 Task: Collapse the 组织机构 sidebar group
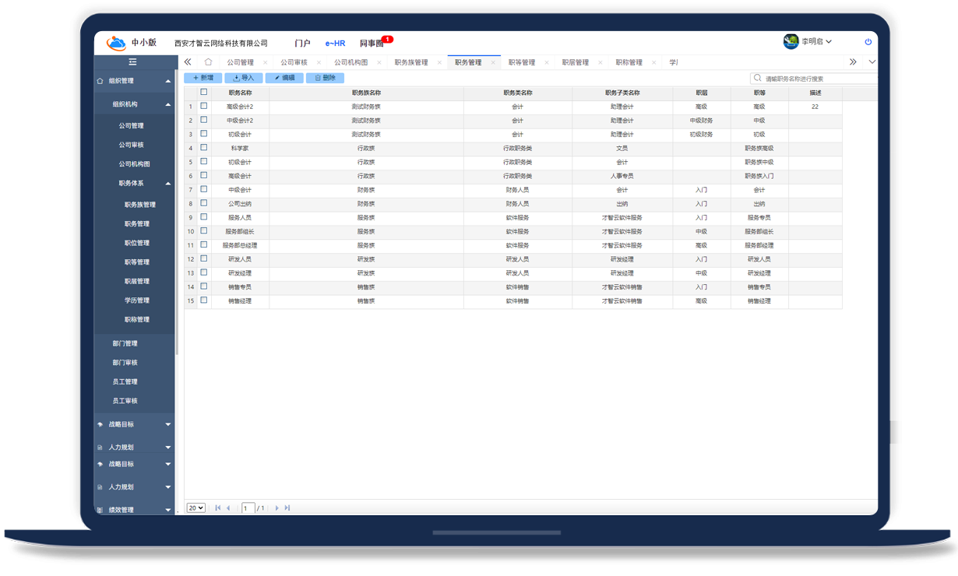pos(168,105)
